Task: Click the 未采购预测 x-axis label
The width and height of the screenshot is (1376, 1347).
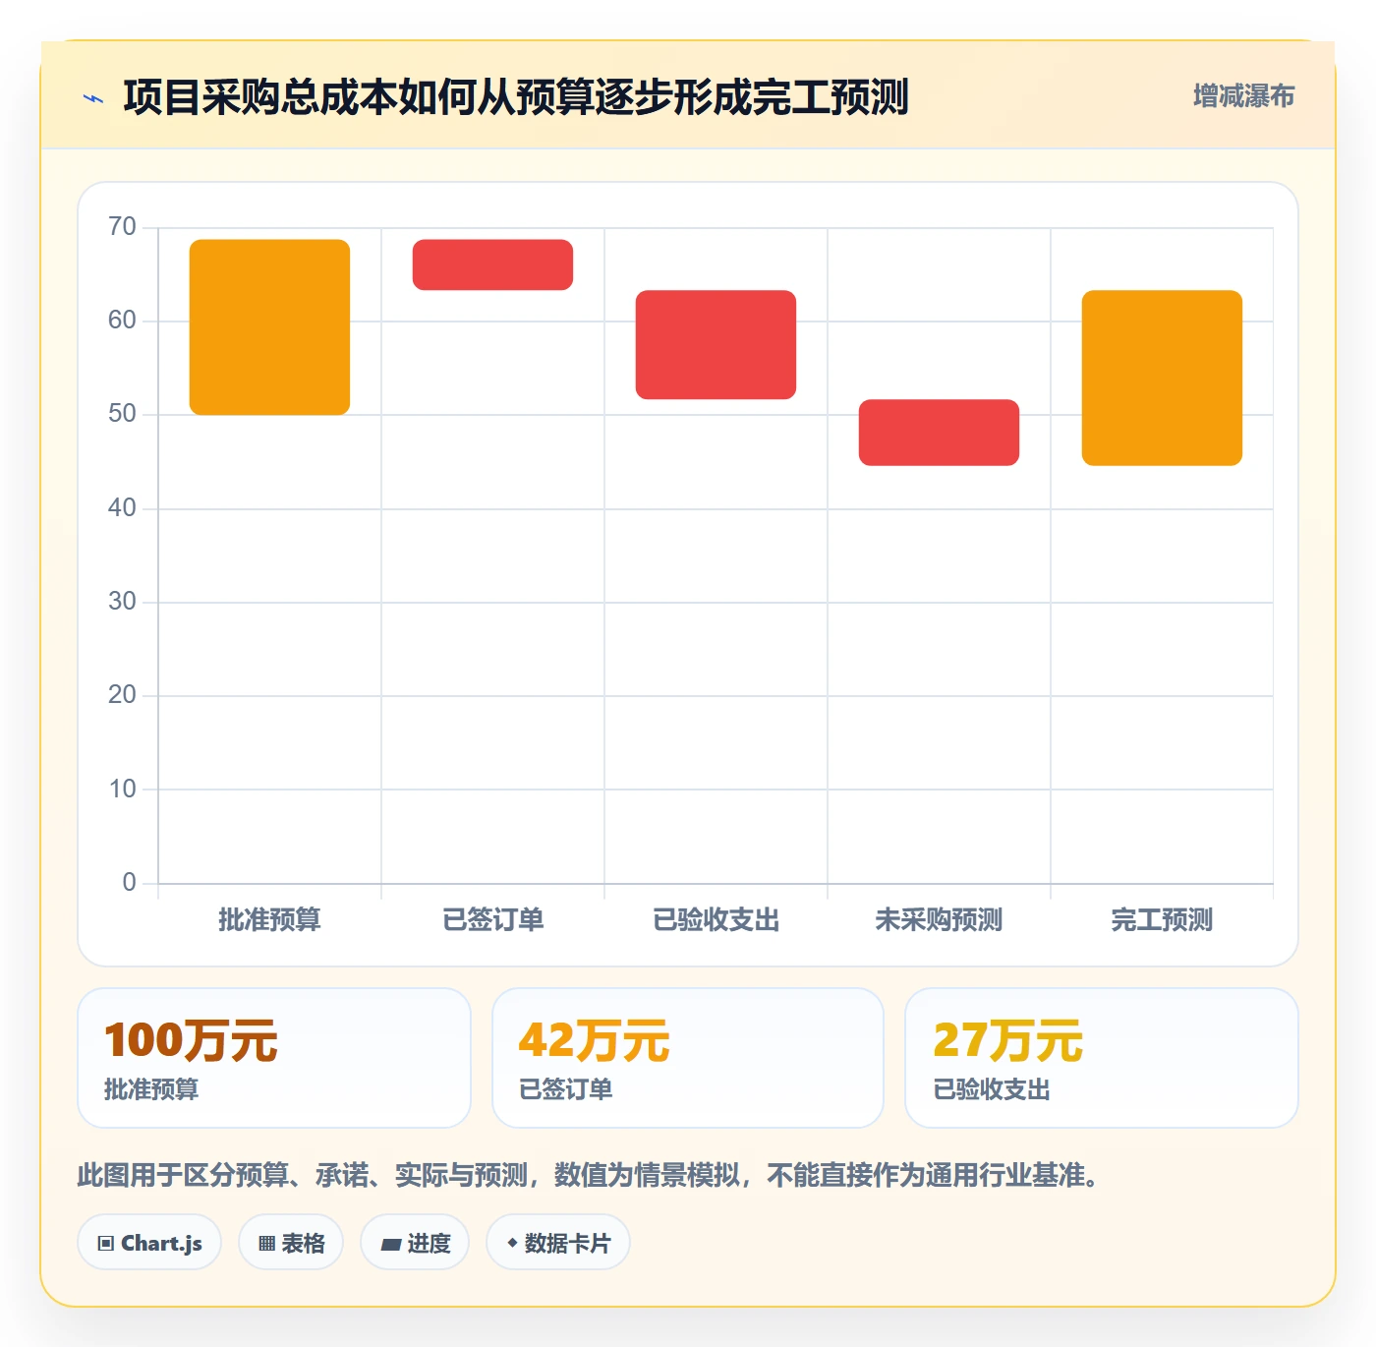Action: 939,920
